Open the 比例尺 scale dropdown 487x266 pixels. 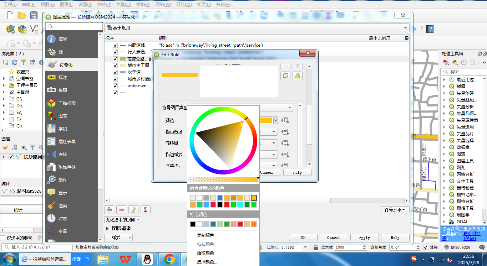click(x=305, y=247)
